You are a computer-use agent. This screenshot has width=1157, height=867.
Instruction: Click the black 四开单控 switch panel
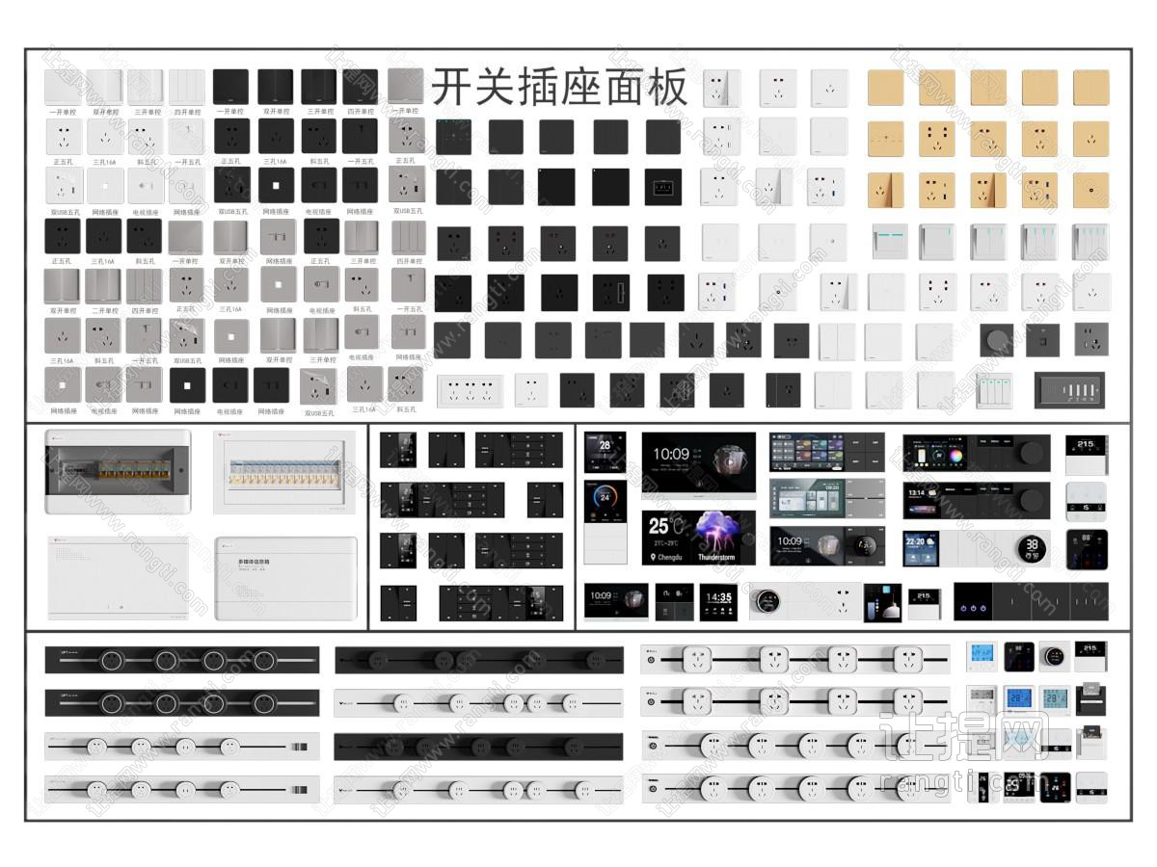360,87
